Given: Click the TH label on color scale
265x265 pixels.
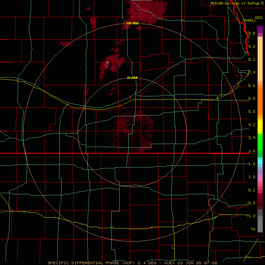Looking at the screenshot, I should tap(253, 229).
